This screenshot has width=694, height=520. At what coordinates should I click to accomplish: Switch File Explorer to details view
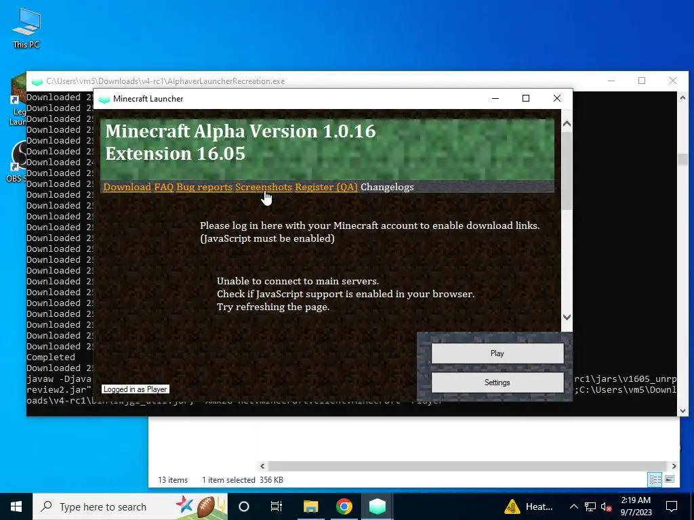pos(655,479)
